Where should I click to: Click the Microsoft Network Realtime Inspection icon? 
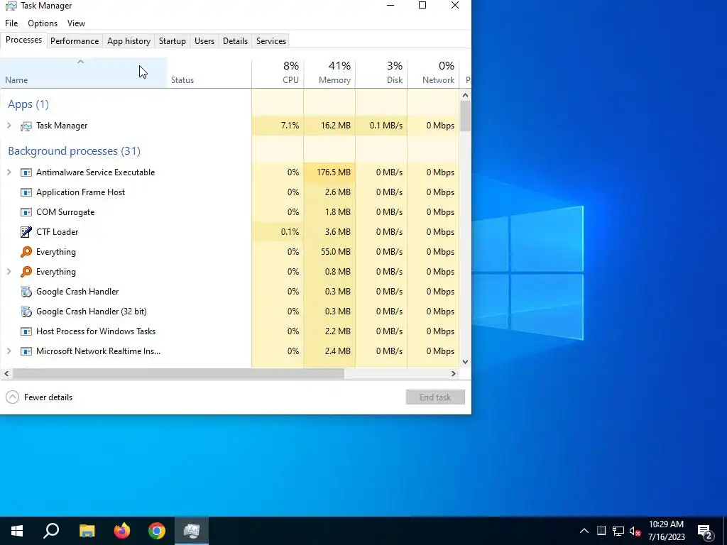point(26,351)
